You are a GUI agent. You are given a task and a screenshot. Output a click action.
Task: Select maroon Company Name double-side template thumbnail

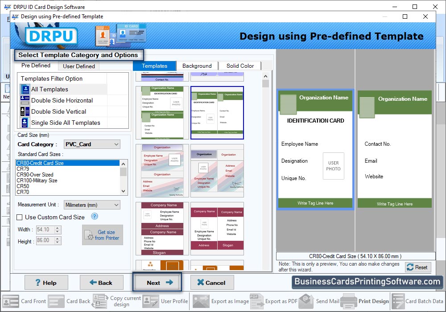click(x=217, y=229)
